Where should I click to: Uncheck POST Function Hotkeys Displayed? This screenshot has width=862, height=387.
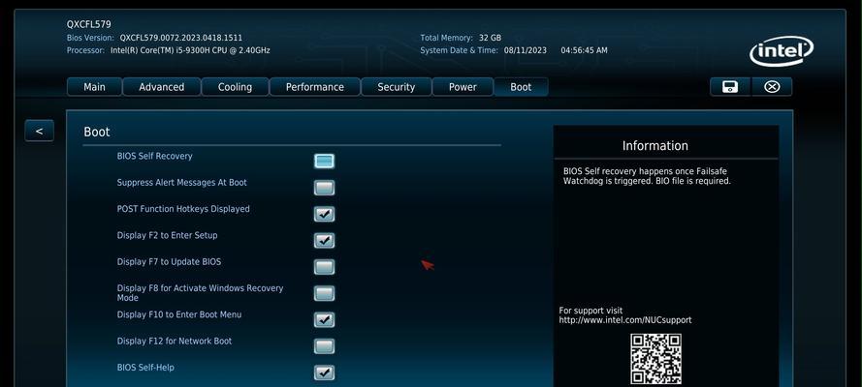pos(324,214)
